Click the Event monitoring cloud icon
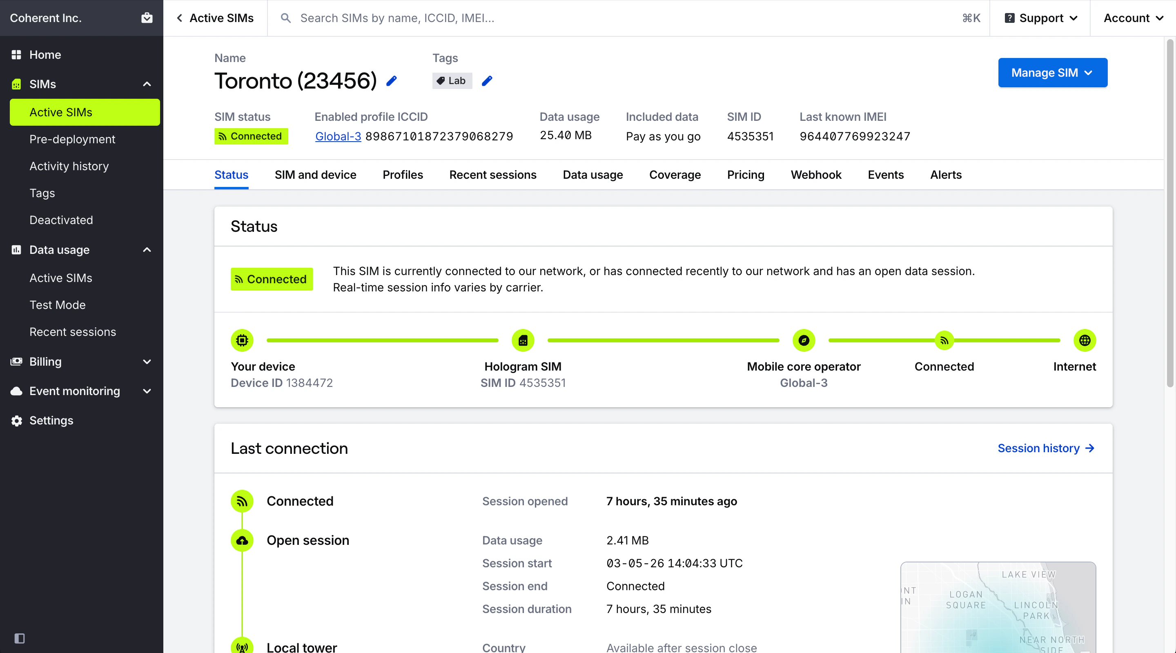The height and width of the screenshot is (653, 1176). [16, 391]
